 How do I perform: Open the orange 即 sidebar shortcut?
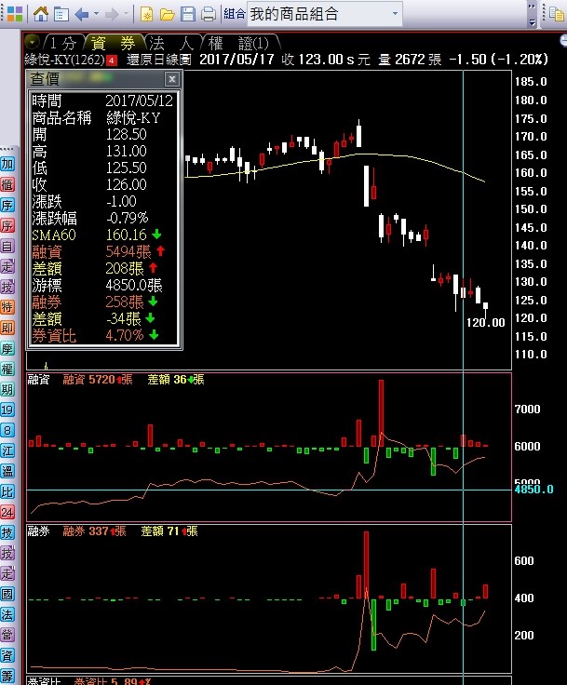click(x=7, y=329)
